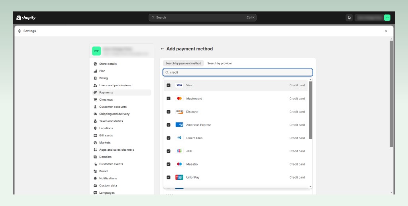
Task: Click the Brand icon in sidebar
Action: (95, 171)
